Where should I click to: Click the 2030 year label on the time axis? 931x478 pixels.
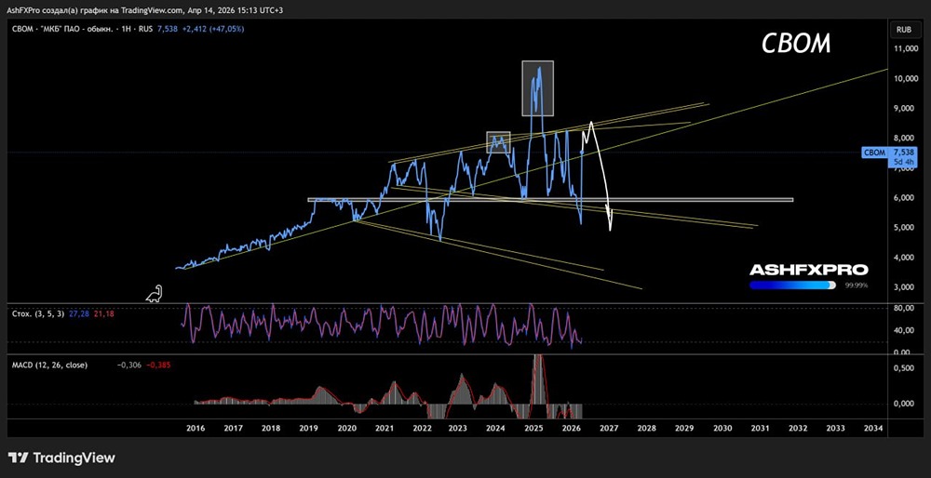tap(722, 428)
